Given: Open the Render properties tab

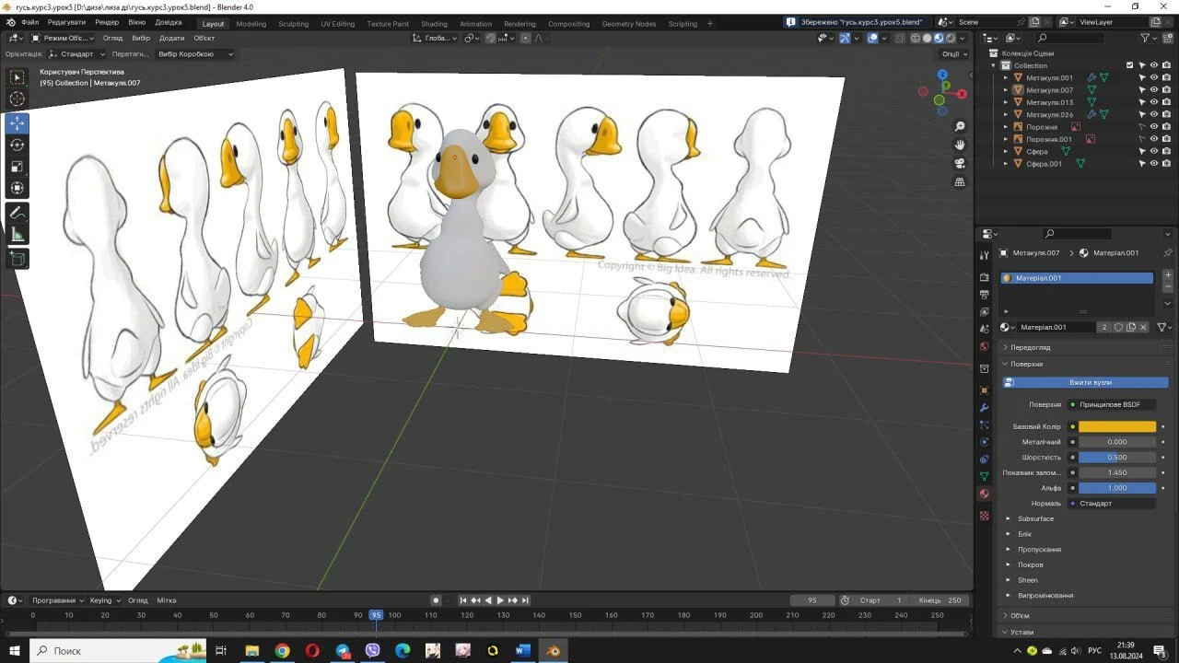Looking at the screenshot, I should tap(985, 277).
